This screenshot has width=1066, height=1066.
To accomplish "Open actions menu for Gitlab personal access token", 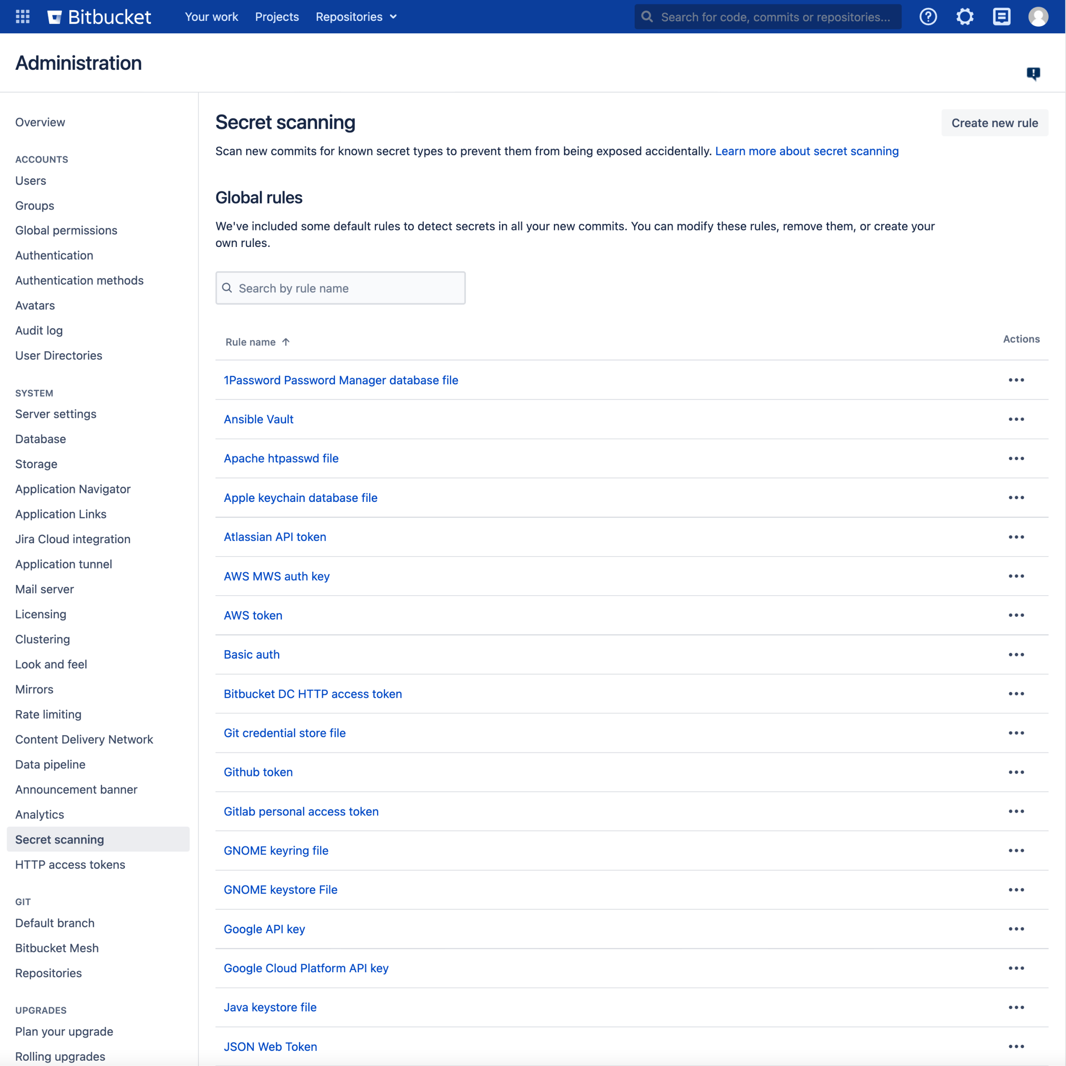I will [1016, 811].
